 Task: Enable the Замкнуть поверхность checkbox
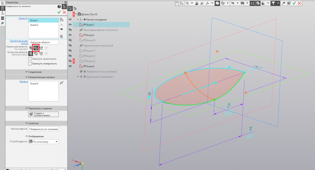click(x=30, y=63)
